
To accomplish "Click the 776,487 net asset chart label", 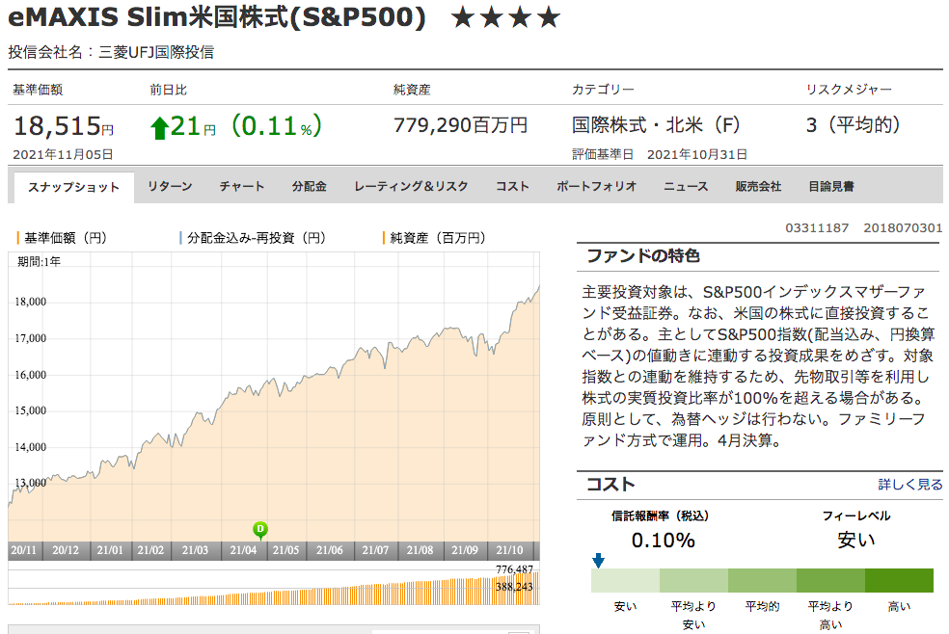I will click(x=514, y=569).
